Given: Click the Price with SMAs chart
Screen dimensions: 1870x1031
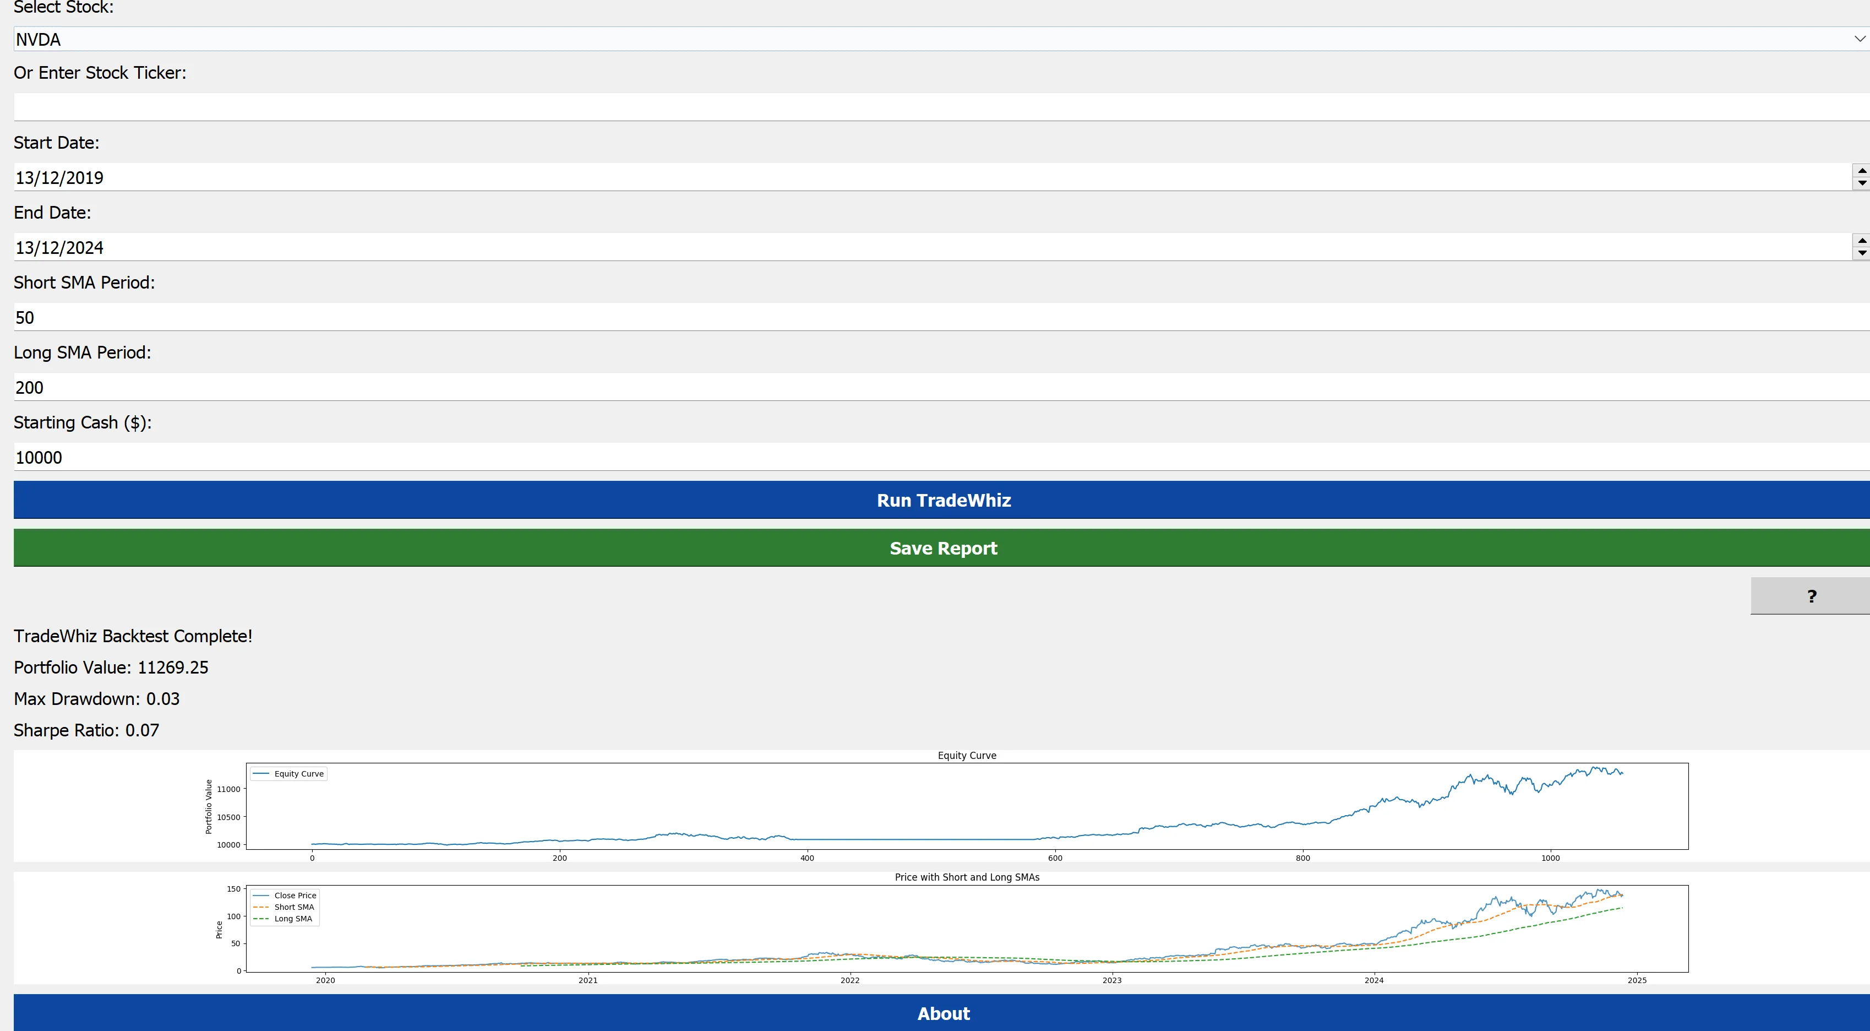Looking at the screenshot, I should [x=967, y=928].
